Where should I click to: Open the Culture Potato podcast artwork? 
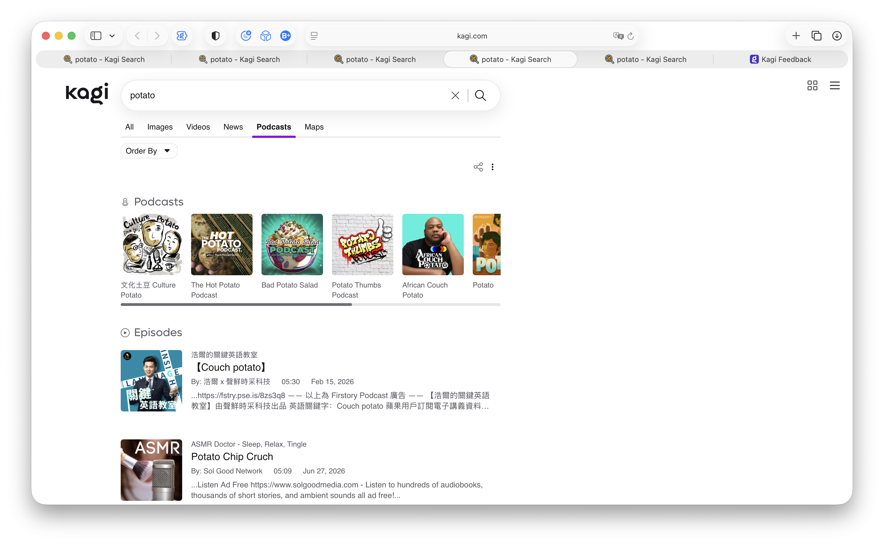pos(151,245)
